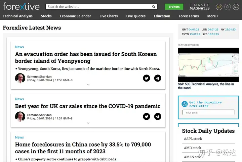Viewport: 242px width, 162px height.
Task: Open the Stocks menu
Action: pos(46,16)
